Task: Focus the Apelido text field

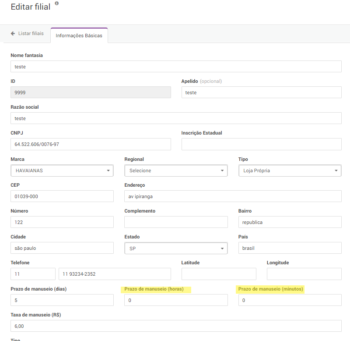Action: 261,92
